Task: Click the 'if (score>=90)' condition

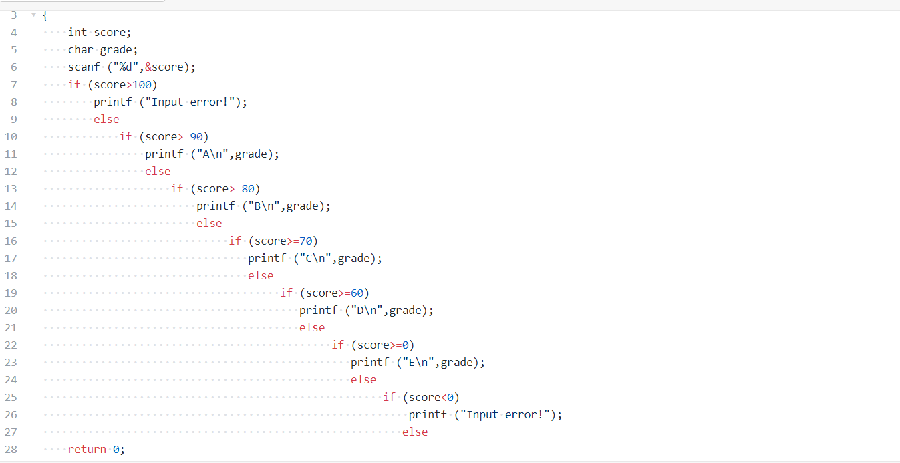Action: click(x=164, y=136)
